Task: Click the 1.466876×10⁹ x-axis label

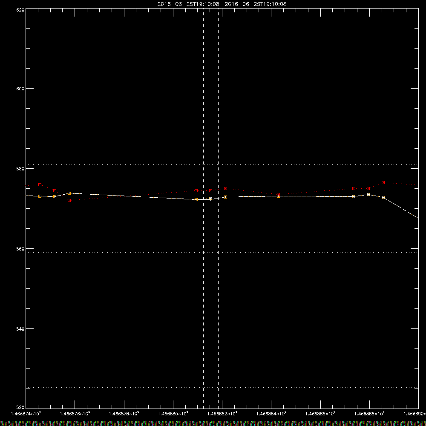Action: [75, 414]
